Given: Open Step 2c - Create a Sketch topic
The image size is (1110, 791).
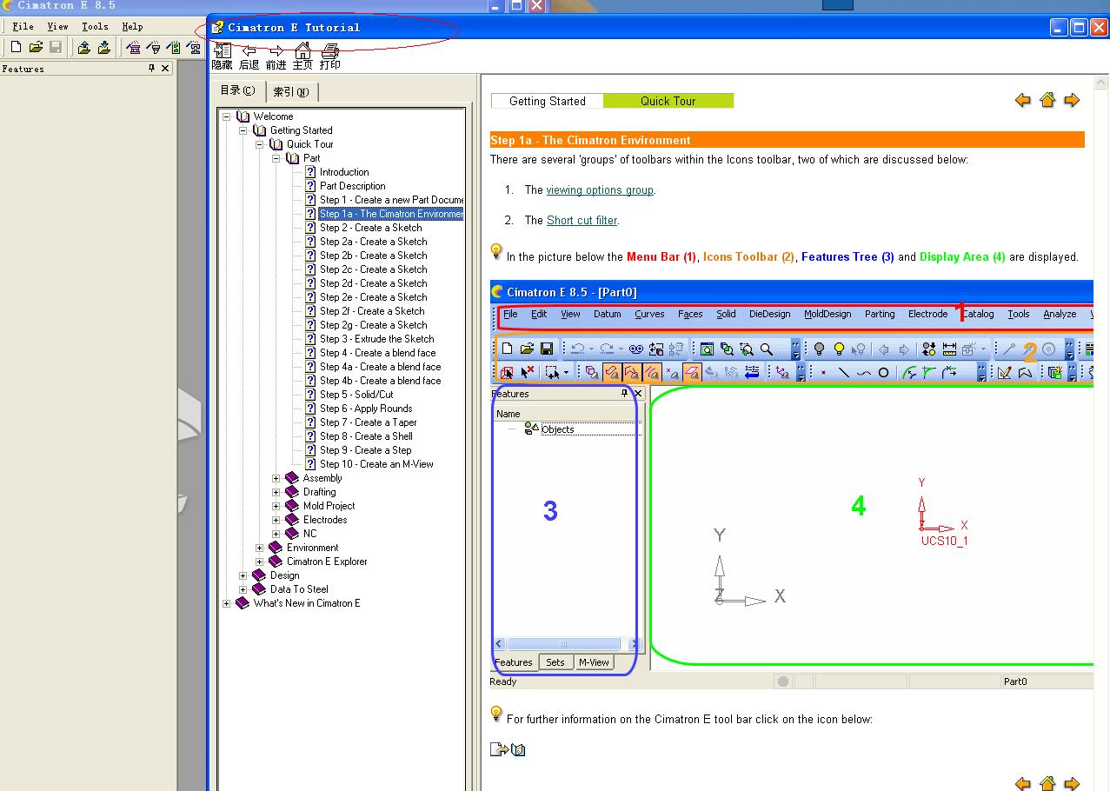Looking at the screenshot, I should [x=373, y=269].
